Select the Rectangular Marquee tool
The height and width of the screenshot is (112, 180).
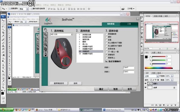[3, 24]
